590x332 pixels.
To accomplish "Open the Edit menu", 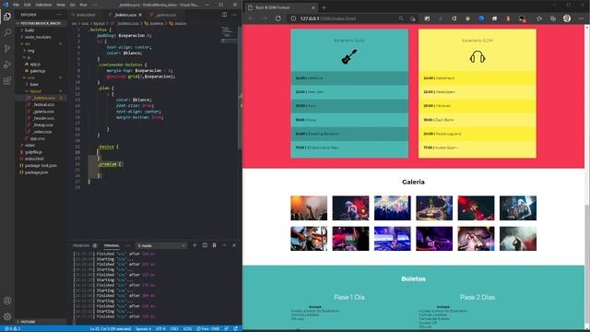I will coord(28,5).
